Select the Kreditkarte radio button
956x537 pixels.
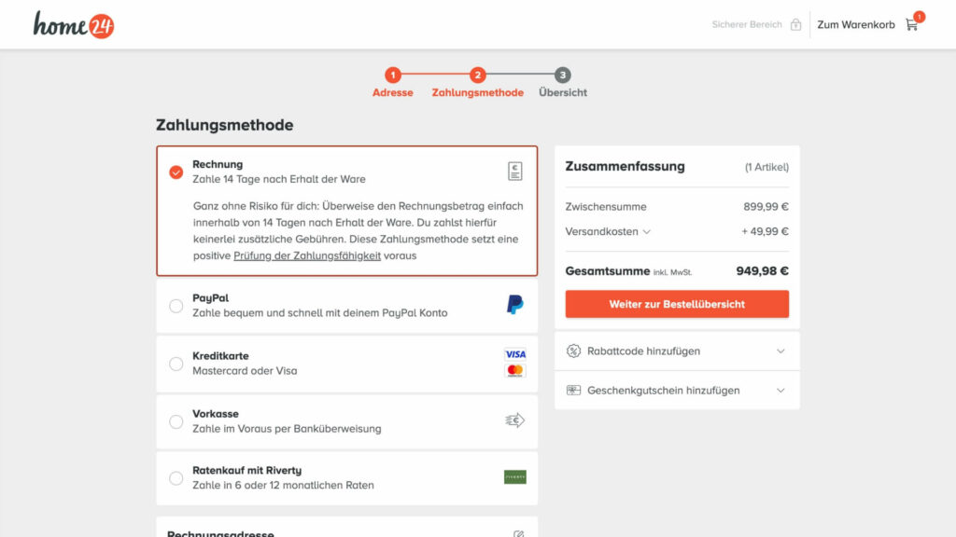176,364
